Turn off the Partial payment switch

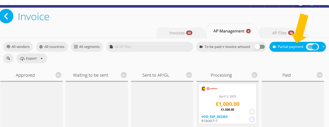313,47
